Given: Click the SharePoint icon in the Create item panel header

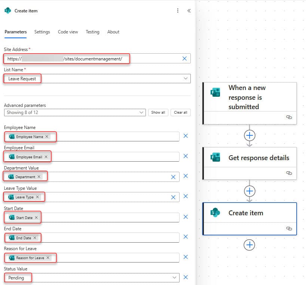Looking at the screenshot, I should (x=7, y=10).
